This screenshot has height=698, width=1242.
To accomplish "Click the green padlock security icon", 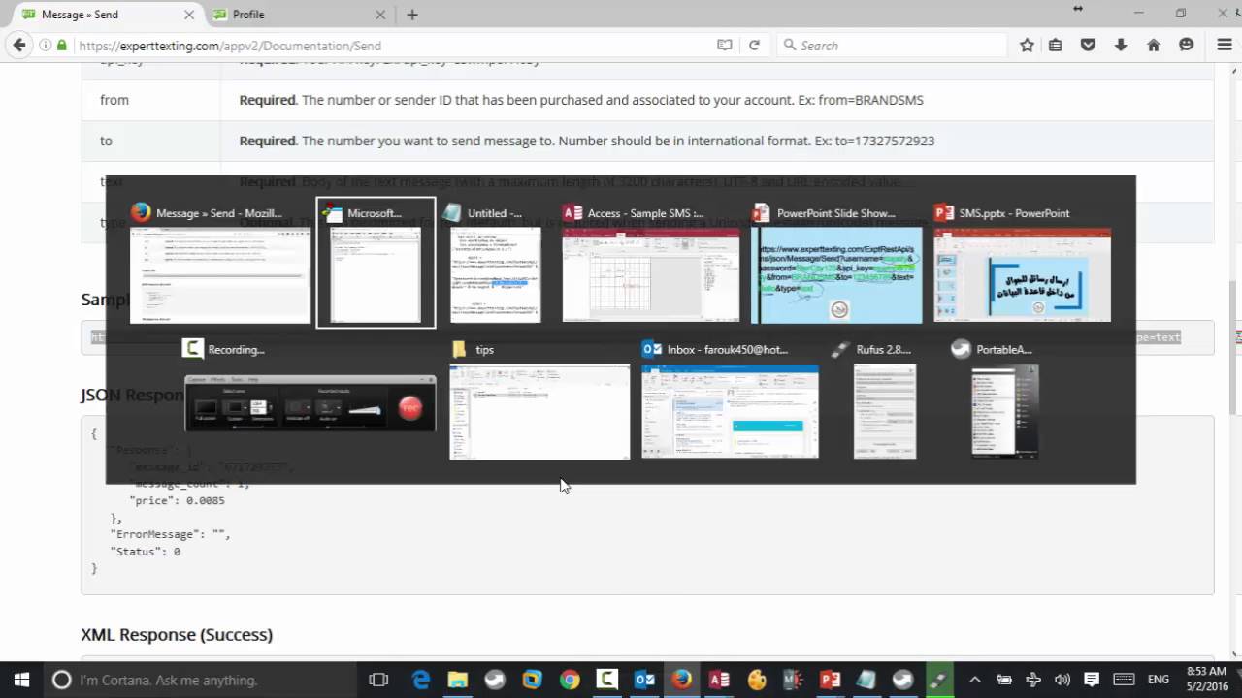I will (x=62, y=46).
